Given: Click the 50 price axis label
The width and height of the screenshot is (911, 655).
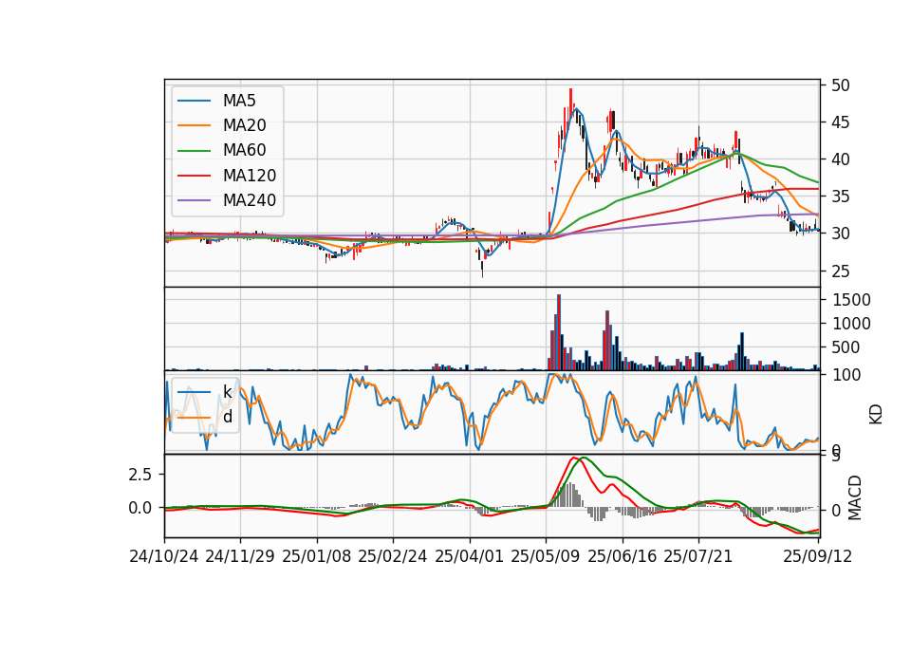Looking at the screenshot, I should click(x=841, y=85).
